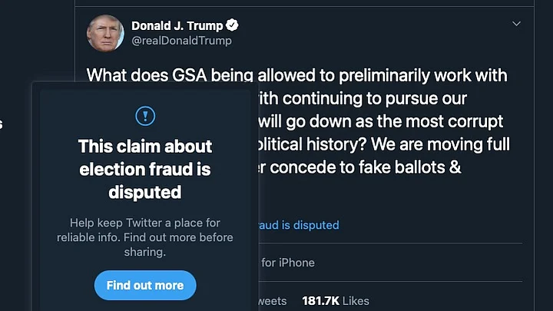This screenshot has height=311, width=553.
Task: Click the exclamation warning icon in popup
Action: (144, 116)
